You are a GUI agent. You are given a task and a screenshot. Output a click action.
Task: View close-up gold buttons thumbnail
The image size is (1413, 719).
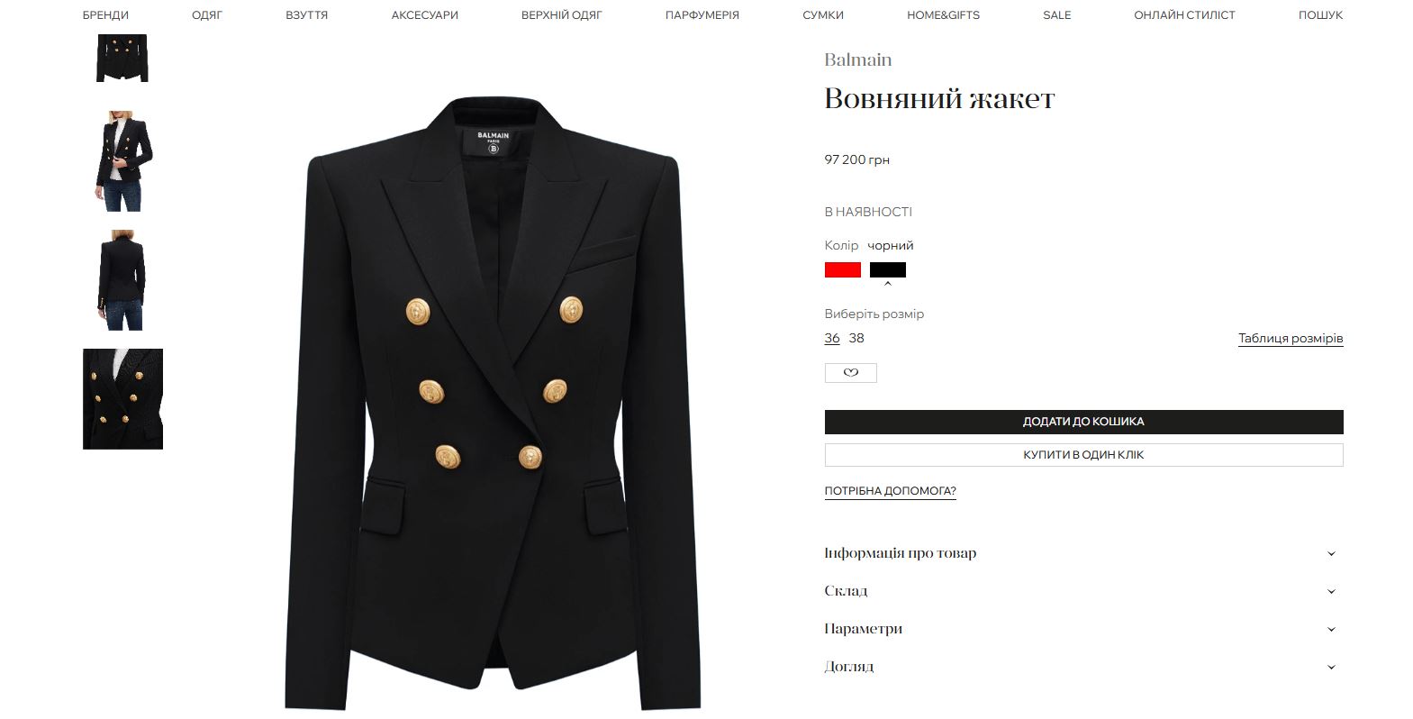click(x=122, y=399)
